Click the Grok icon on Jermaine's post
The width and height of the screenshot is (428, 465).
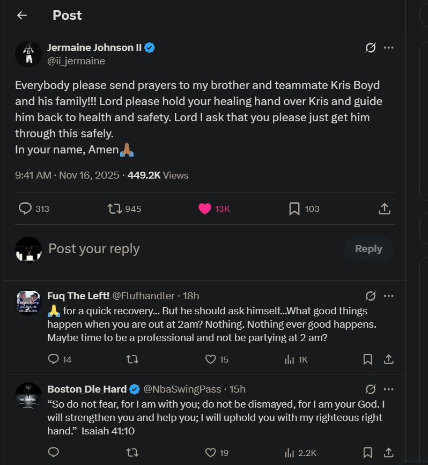pyautogui.click(x=370, y=48)
